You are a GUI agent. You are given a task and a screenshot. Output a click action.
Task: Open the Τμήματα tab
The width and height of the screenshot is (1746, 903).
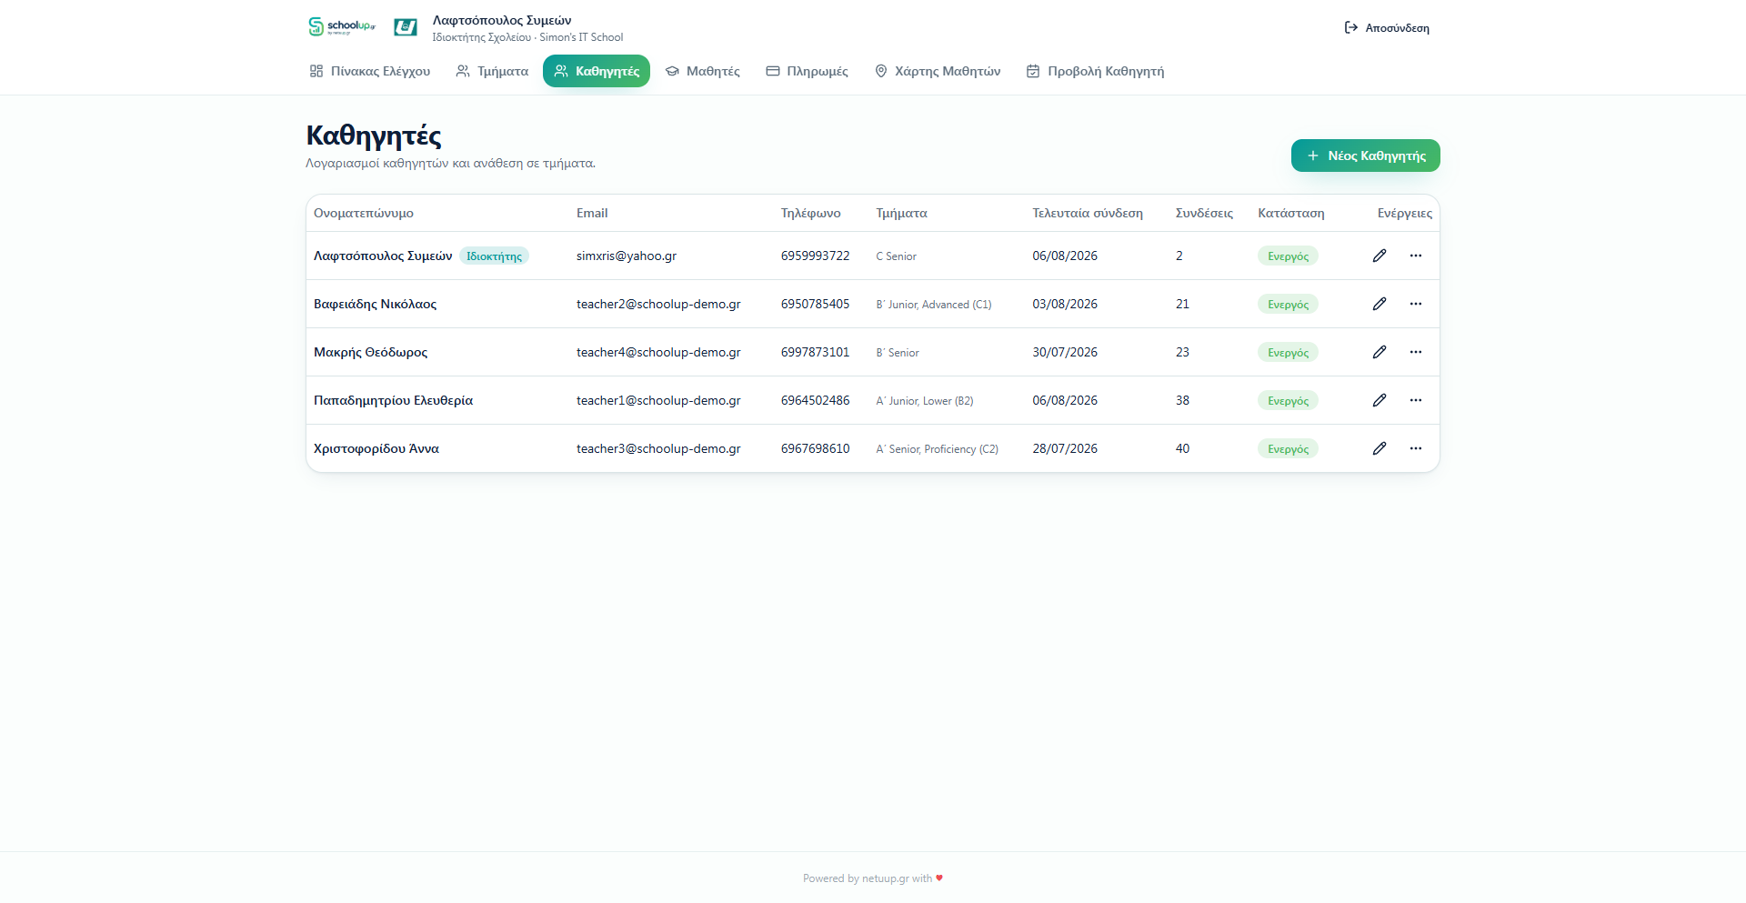click(x=492, y=71)
